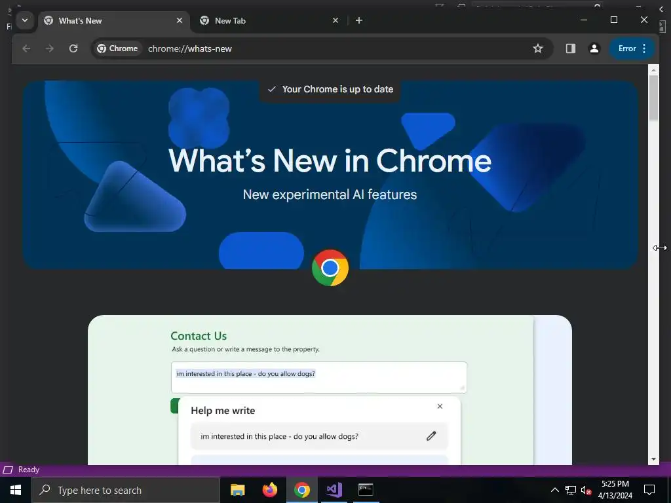This screenshot has height=503, width=671.
Task: Open the Error Chrome menu button
Action: coord(632,48)
